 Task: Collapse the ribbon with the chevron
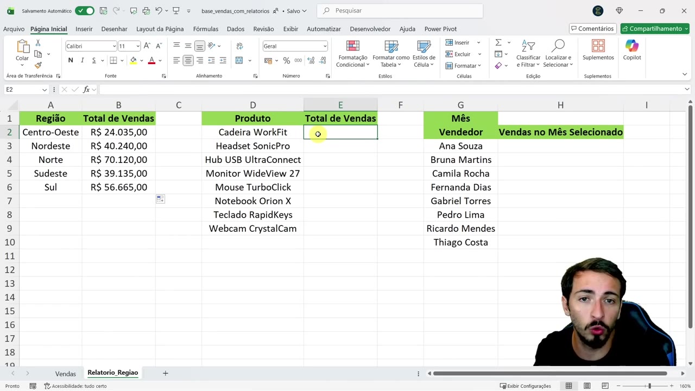(x=685, y=74)
